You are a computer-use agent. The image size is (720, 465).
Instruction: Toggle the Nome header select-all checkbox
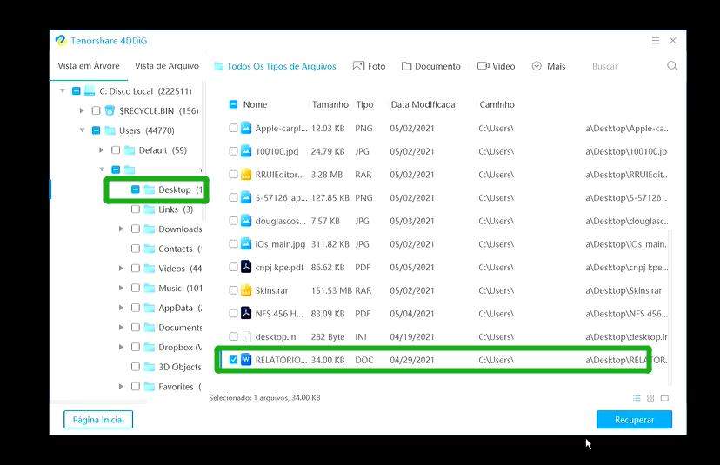[x=233, y=104]
